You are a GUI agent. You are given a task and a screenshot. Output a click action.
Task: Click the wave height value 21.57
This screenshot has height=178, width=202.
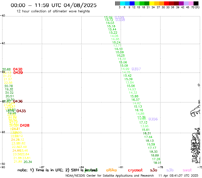(x=8, y=79)
